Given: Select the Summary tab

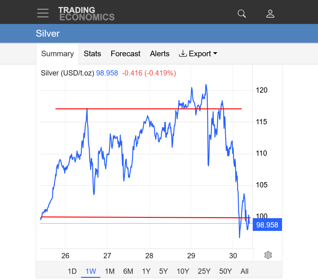Looking at the screenshot, I should tap(57, 54).
